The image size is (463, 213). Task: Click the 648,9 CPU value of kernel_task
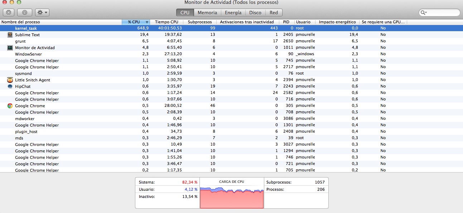tap(143, 28)
